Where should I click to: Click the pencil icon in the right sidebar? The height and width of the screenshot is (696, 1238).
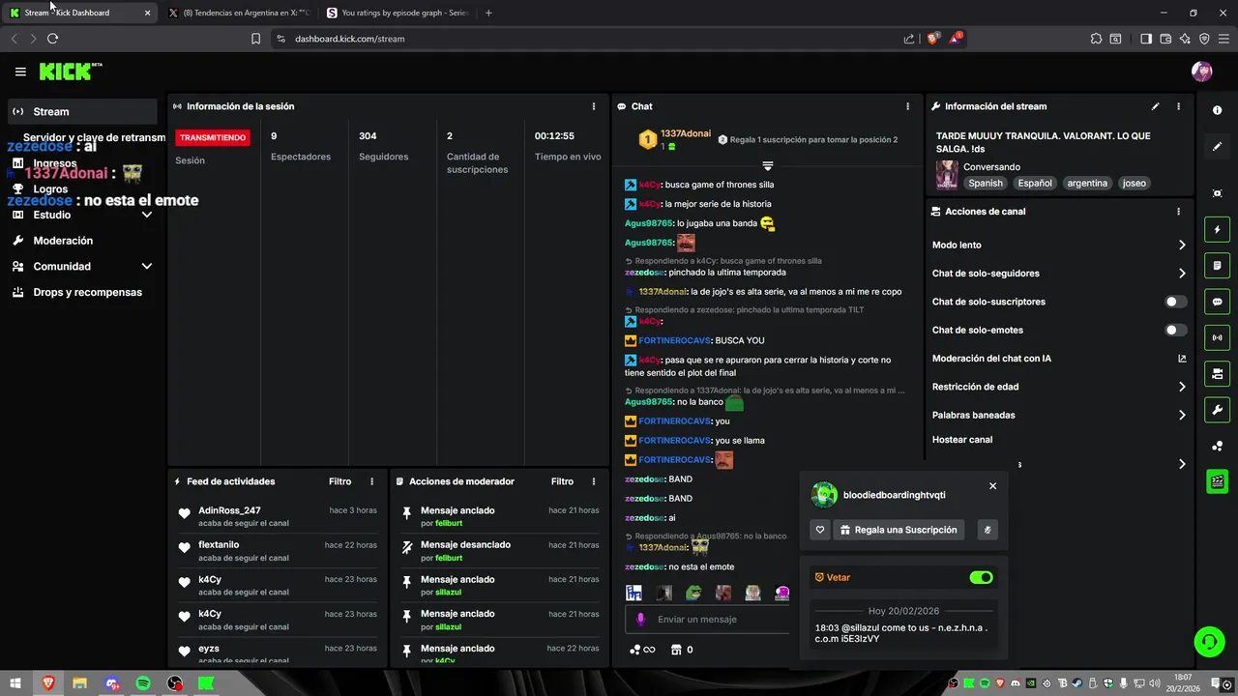pos(1217,147)
